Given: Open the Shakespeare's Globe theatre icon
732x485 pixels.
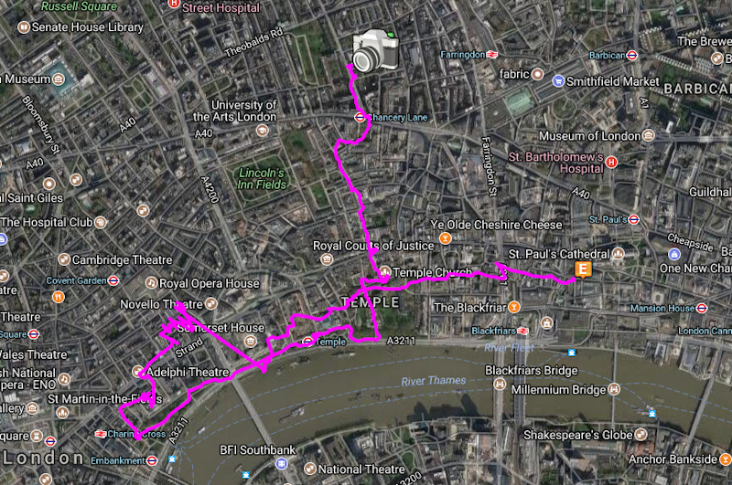Looking at the screenshot, I should (641, 434).
